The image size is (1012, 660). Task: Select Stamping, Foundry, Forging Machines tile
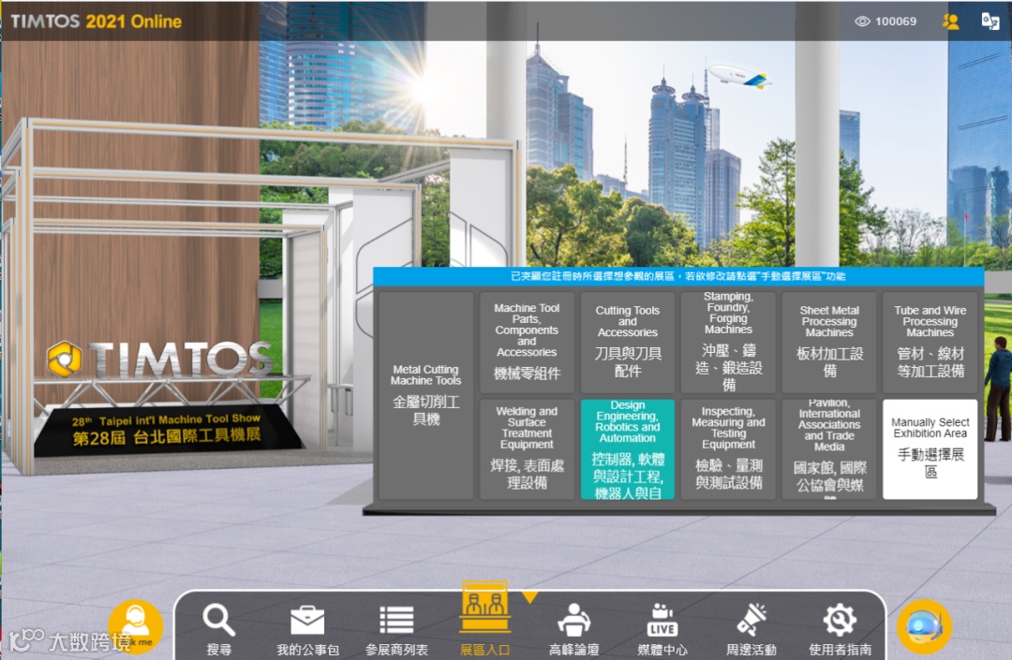point(728,343)
